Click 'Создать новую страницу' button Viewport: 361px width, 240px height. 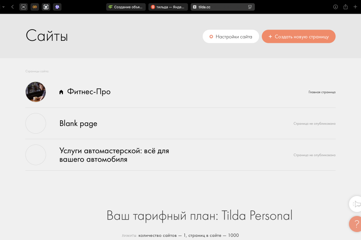(298, 36)
